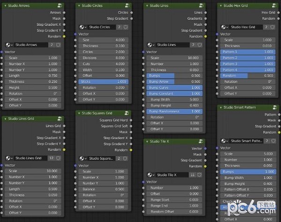The height and width of the screenshot is (222, 281).
Task: Click the node group icon on Studio Smart Pattern header
Action: click(275, 108)
